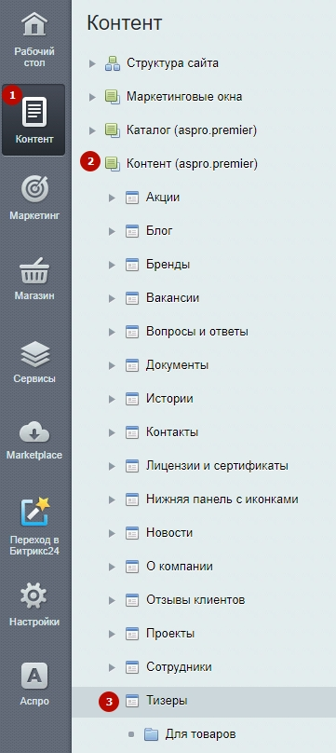Open the Контент (aspro.premier) item

[193, 164]
